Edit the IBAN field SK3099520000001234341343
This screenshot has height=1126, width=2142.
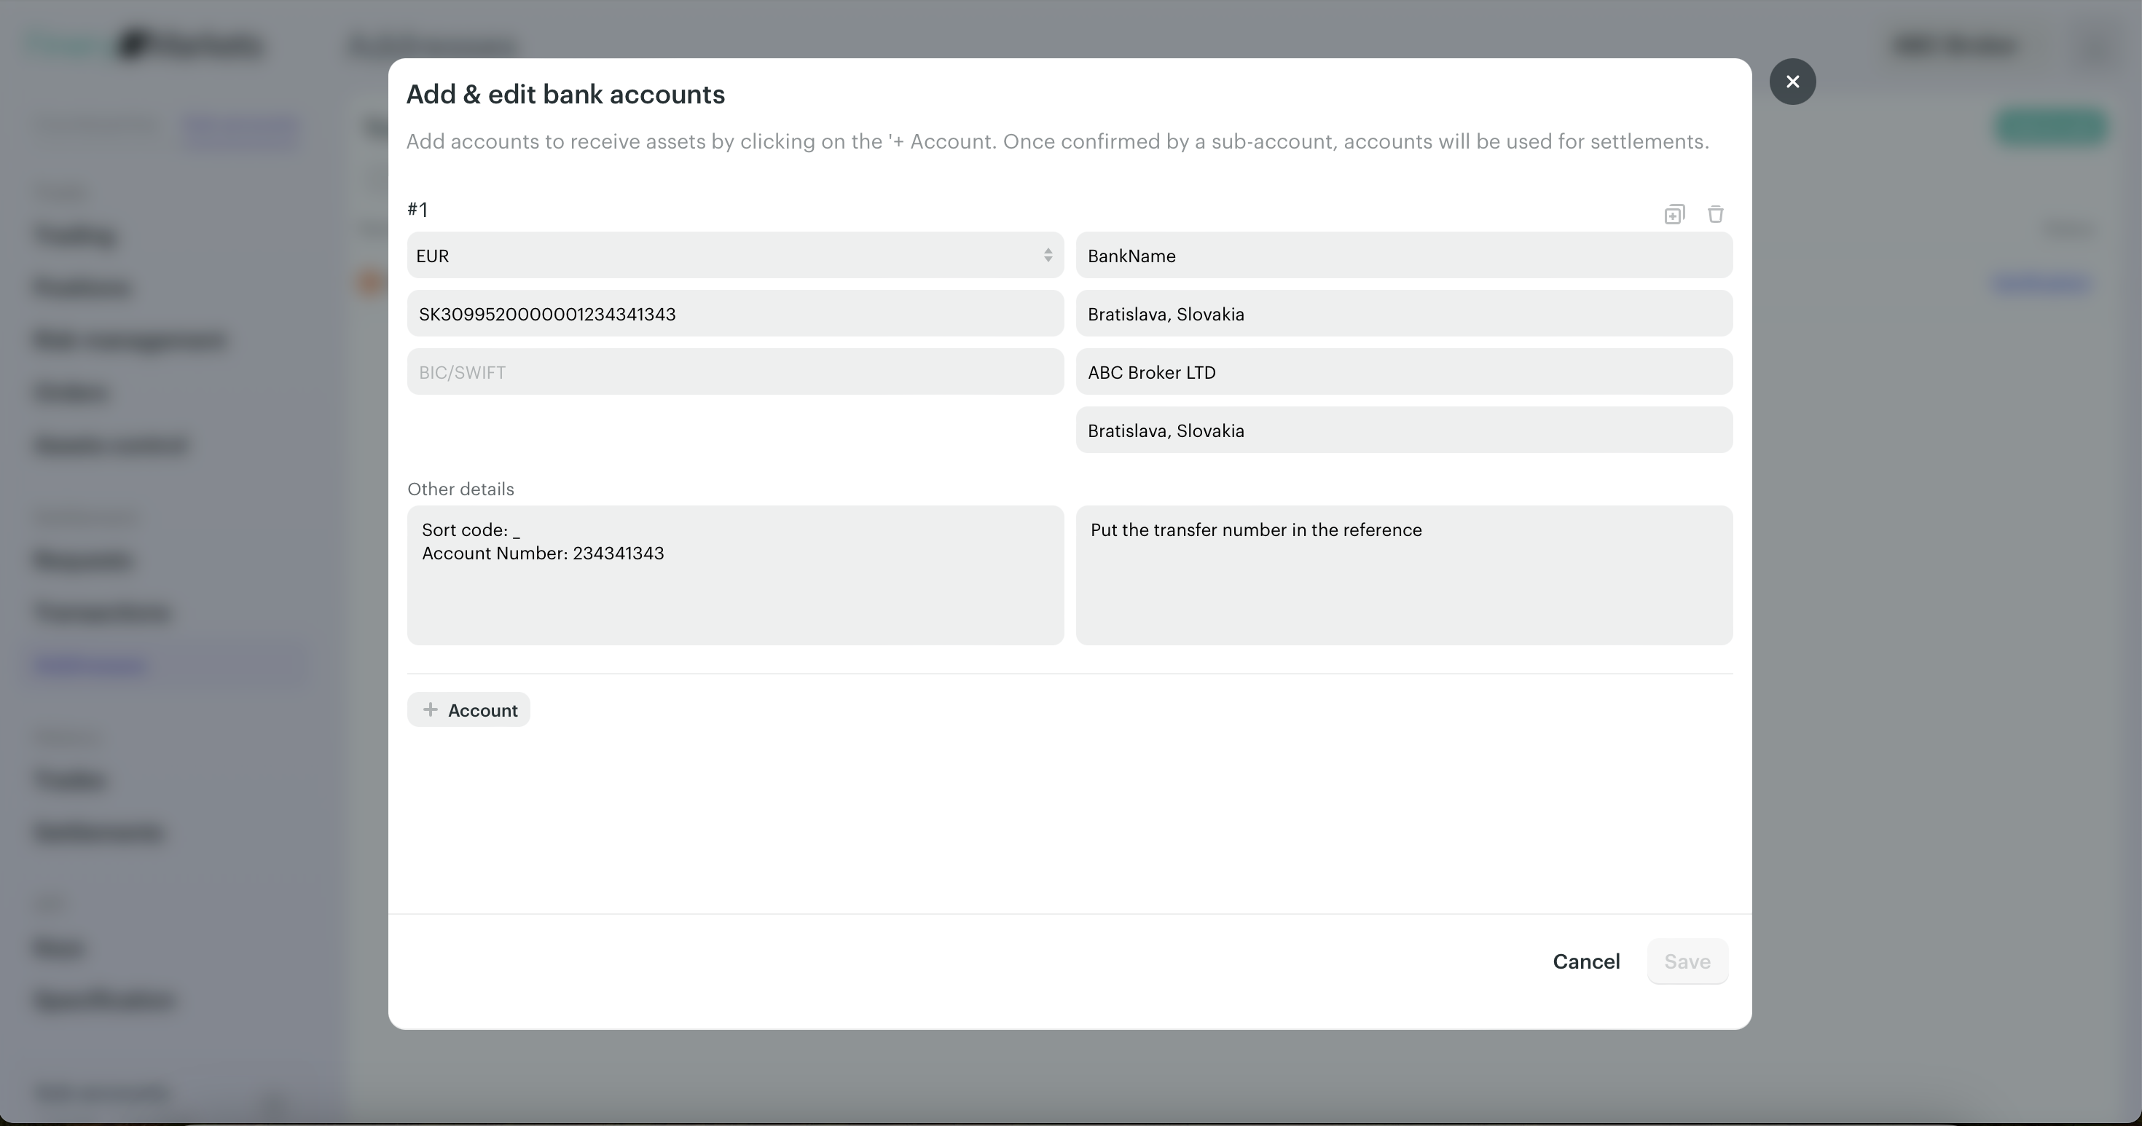735,313
